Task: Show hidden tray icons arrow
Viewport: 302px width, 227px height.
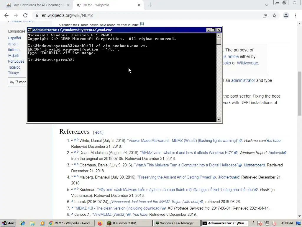Action: [253, 223]
